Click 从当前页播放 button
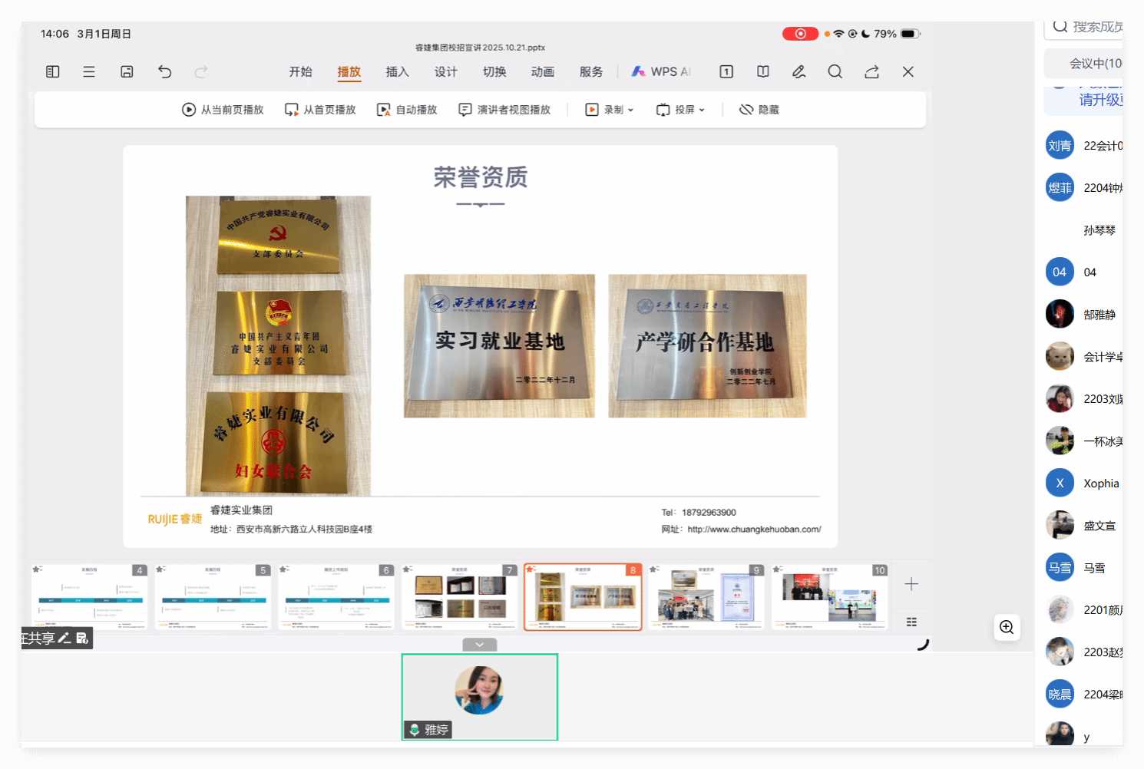This screenshot has height=769, width=1144. [x=223, y=110]
